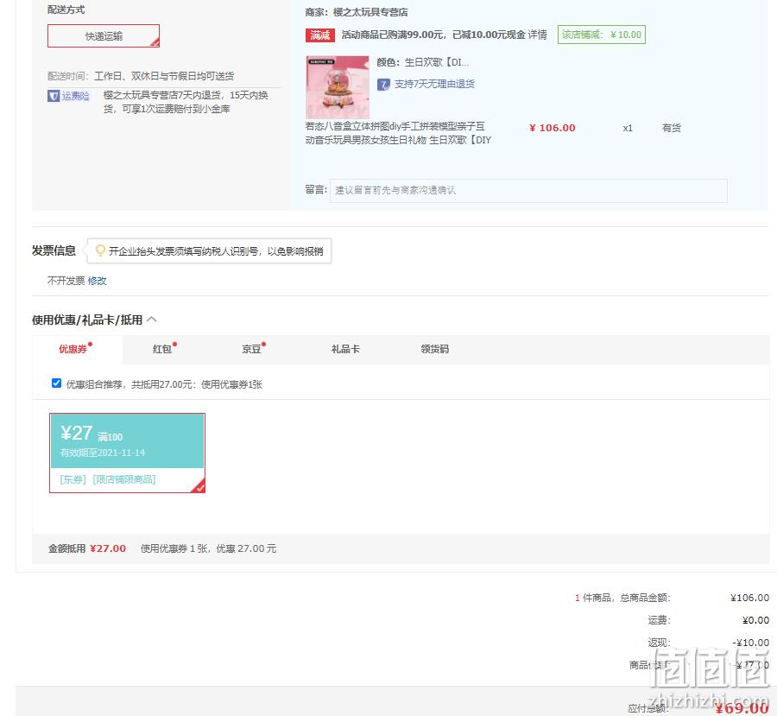Uncheck 优惠组合推荐 checkbox

pyautogui.click(x=56, y=383)
